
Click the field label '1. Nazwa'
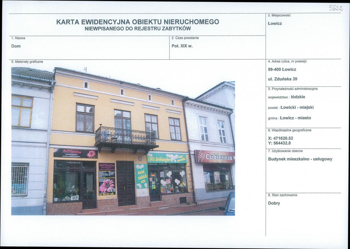pyautogui.click(x=18, y=38)
